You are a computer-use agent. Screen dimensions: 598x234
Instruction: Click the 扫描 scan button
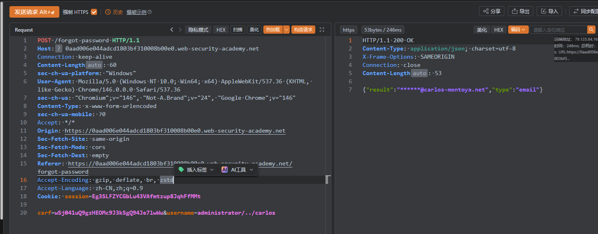237,30
